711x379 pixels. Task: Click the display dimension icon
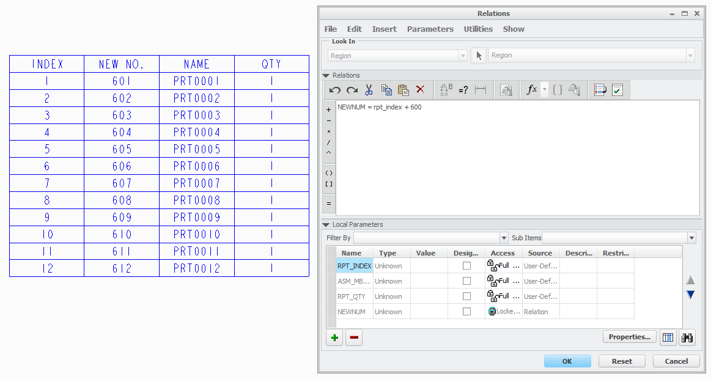pyautogui.click(x=480, y=90)
